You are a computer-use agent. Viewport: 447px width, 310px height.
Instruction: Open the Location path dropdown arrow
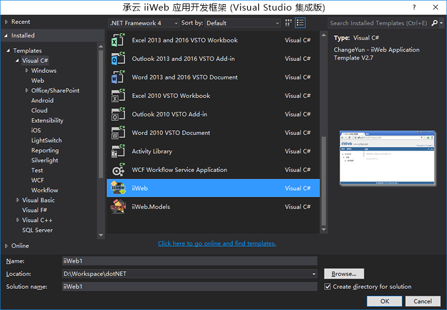pyautogui.click(x=314, y=274)
